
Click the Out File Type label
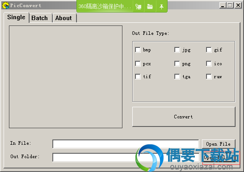coord(150,33)
